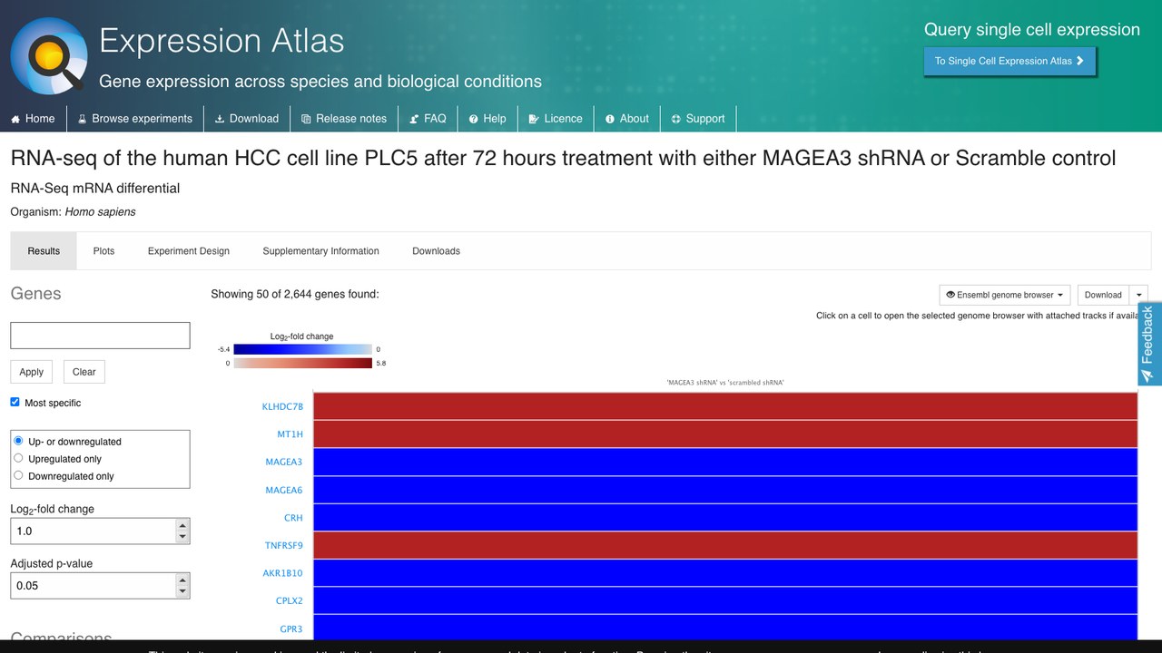Open the MAGEA6 gene link
This screenshot has width=1162, height=653.
[284, 490]
